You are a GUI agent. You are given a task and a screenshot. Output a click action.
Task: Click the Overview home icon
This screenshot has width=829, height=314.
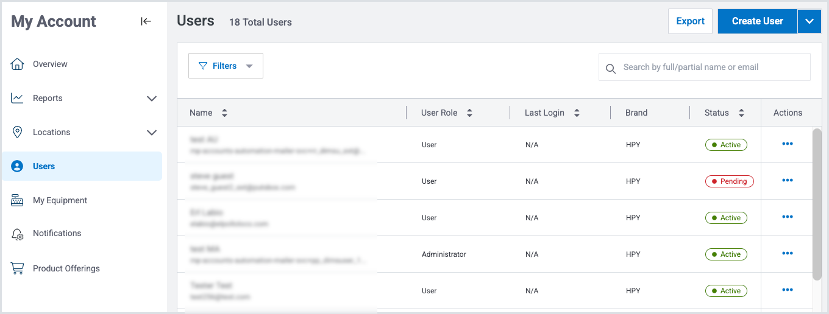pos(17,64)
